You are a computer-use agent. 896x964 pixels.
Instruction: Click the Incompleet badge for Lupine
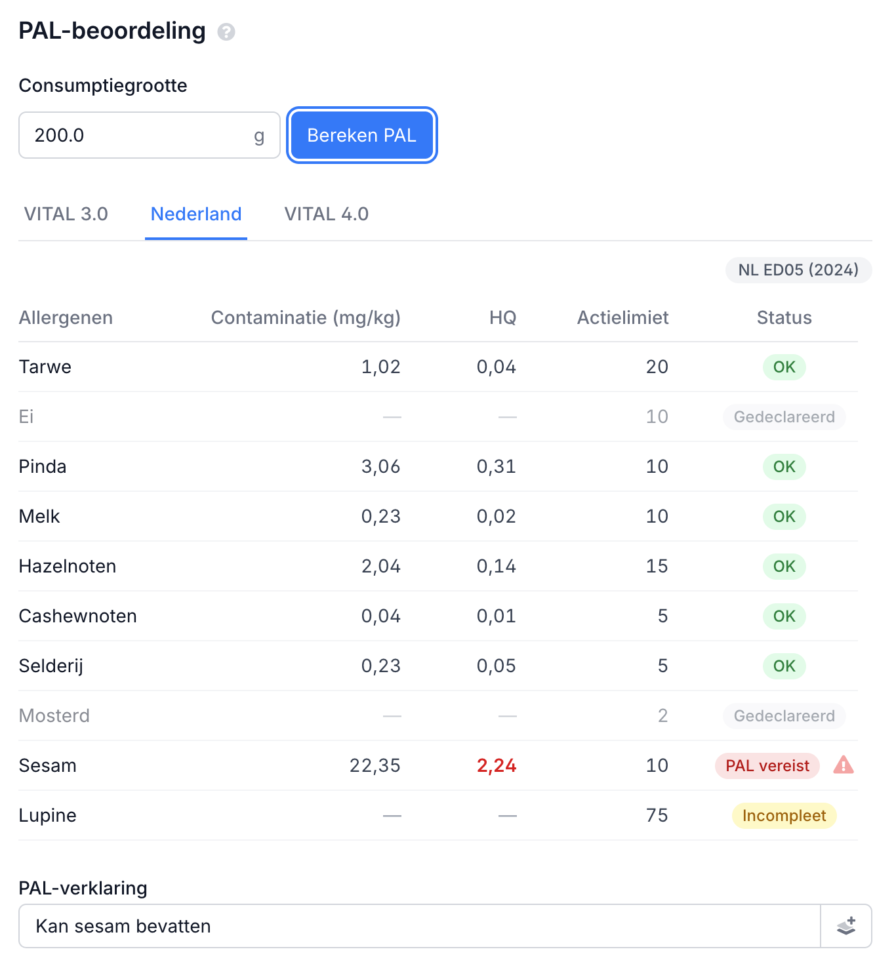tap(784, 816)
